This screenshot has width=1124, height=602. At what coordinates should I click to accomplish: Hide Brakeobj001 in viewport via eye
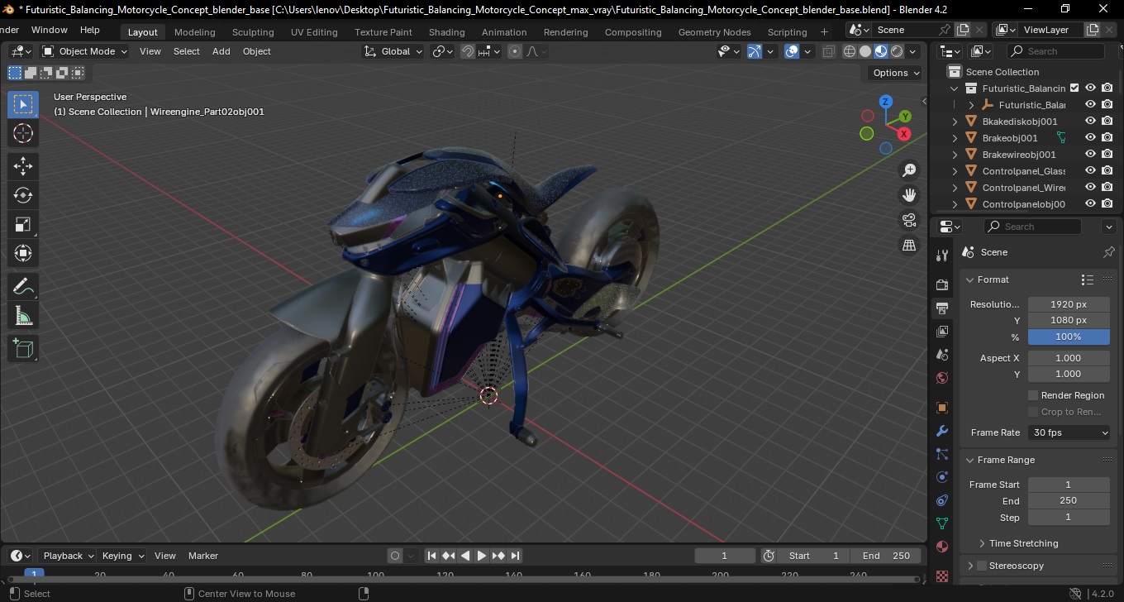tap(1091, 138)
